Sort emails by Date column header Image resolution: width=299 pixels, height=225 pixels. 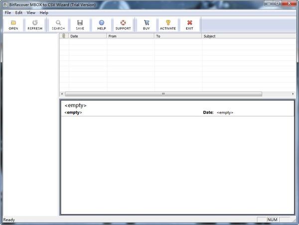[x=87, y=36]
